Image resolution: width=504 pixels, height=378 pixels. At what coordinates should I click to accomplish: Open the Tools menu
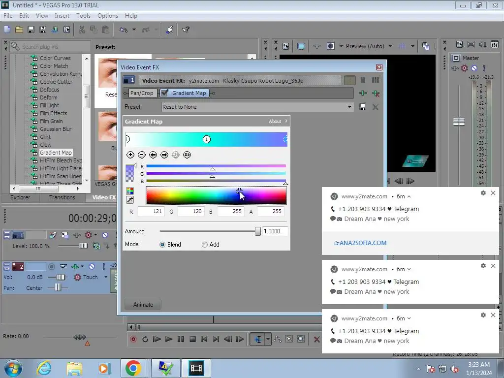(83, 16)
